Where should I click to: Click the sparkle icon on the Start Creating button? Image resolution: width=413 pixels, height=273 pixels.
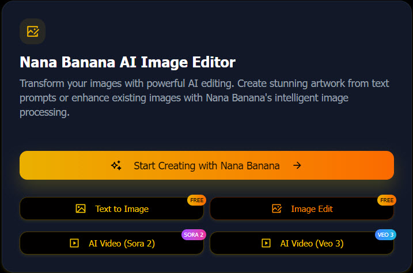click(116, 166)
